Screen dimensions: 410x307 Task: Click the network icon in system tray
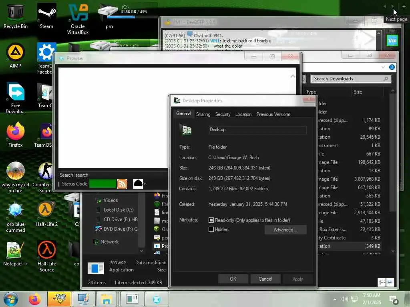354,299
